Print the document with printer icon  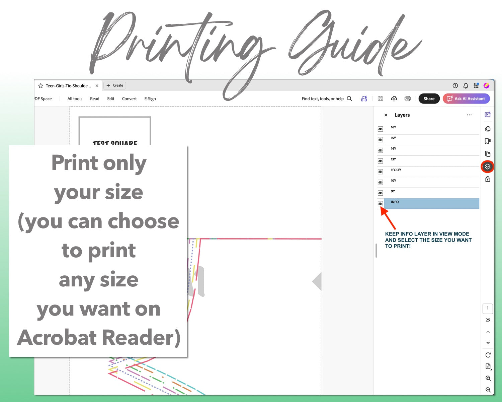[x=407, y=98]
